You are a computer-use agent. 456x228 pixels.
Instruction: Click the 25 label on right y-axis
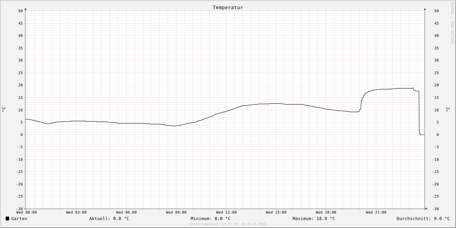[437, 73]
